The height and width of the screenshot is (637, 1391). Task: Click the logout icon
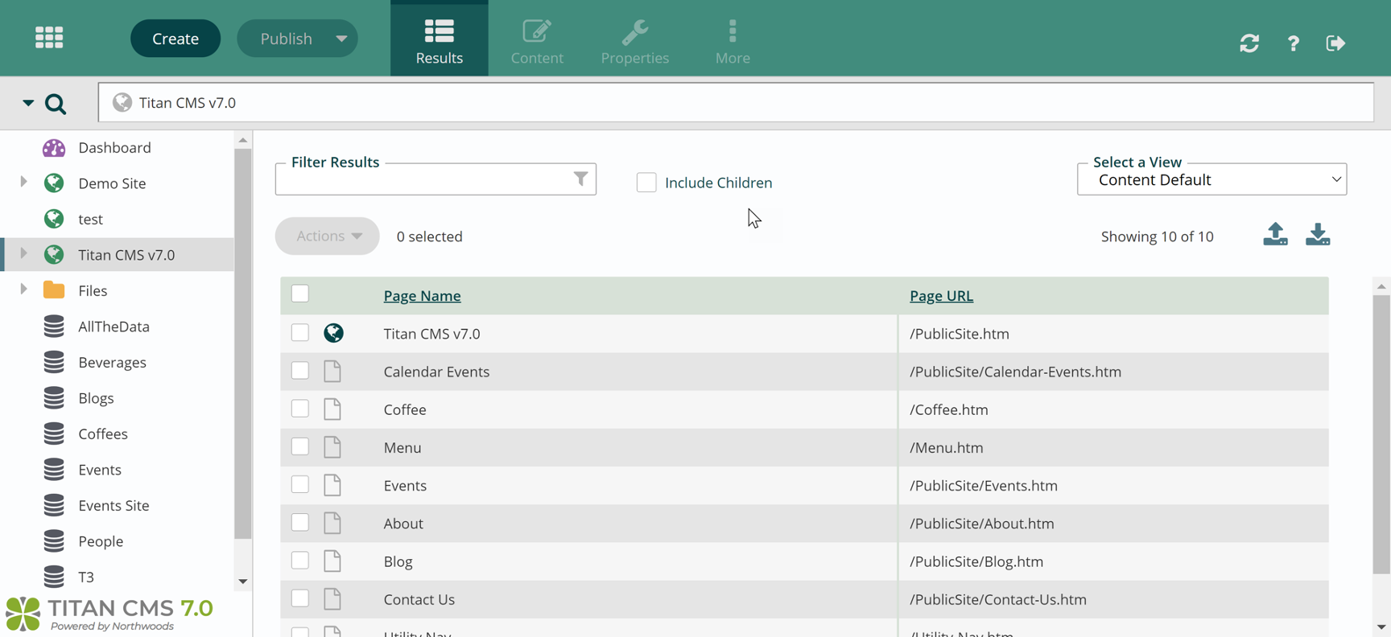tap(1335, 43)
